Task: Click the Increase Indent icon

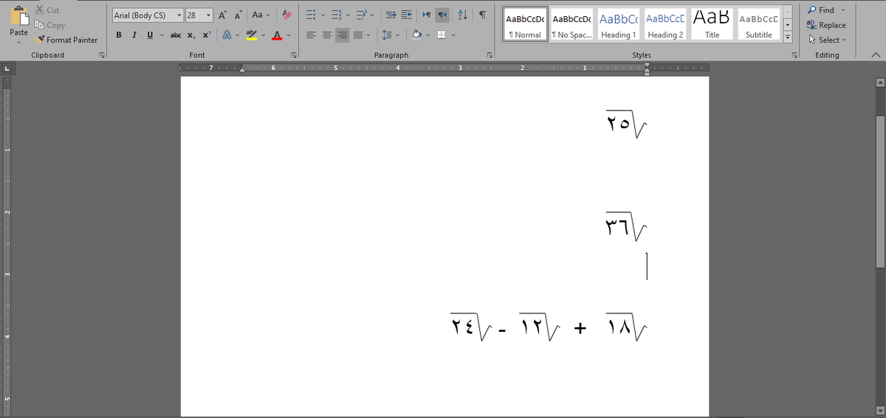Action: (406, 15)
